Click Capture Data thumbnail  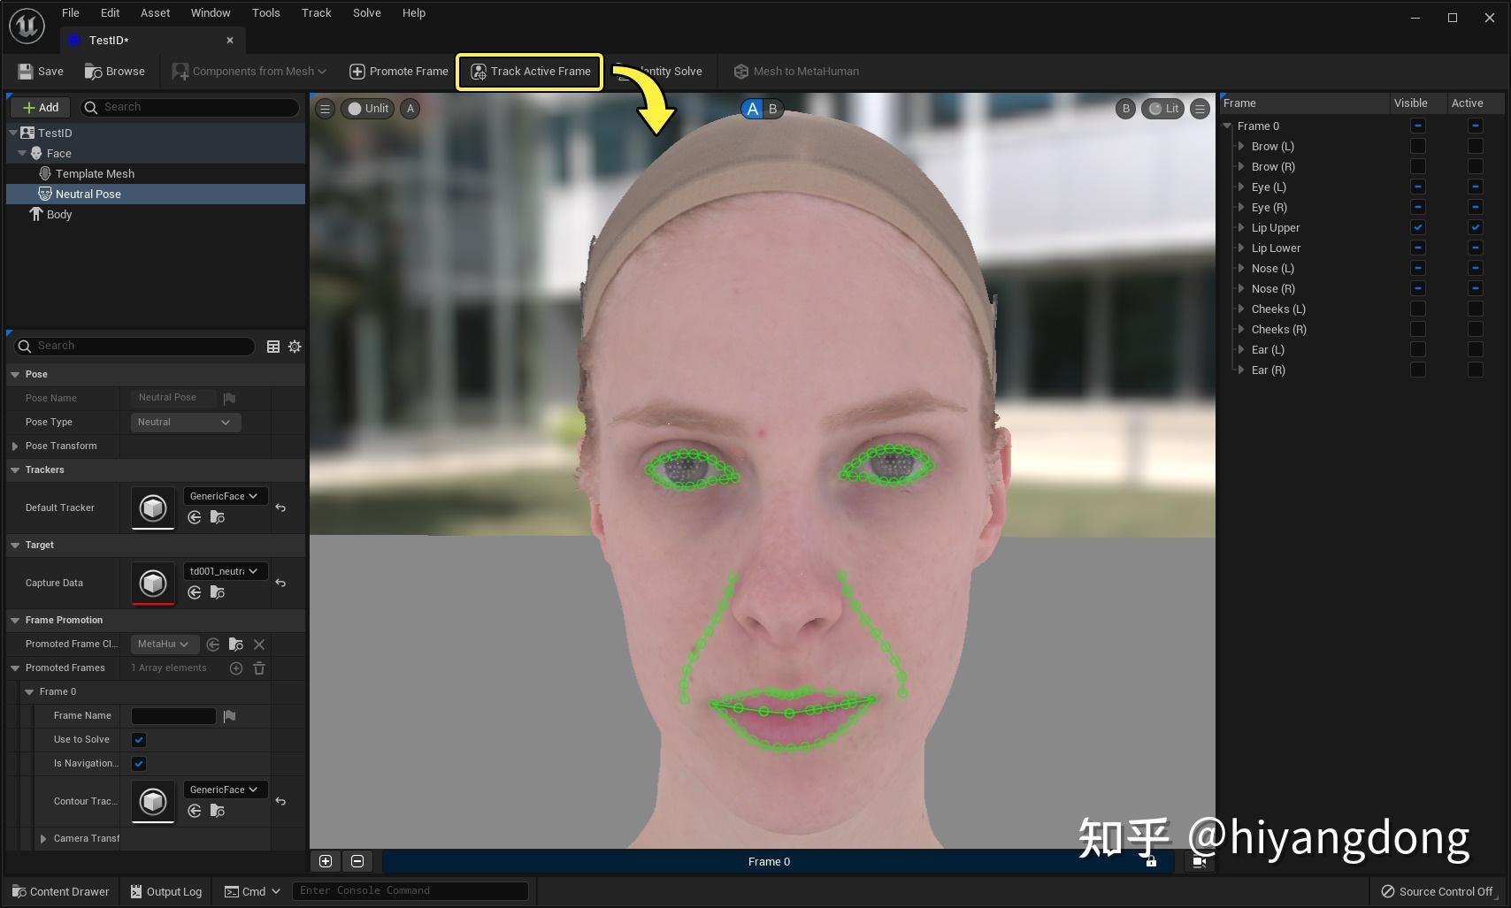(x=153, y=583)
